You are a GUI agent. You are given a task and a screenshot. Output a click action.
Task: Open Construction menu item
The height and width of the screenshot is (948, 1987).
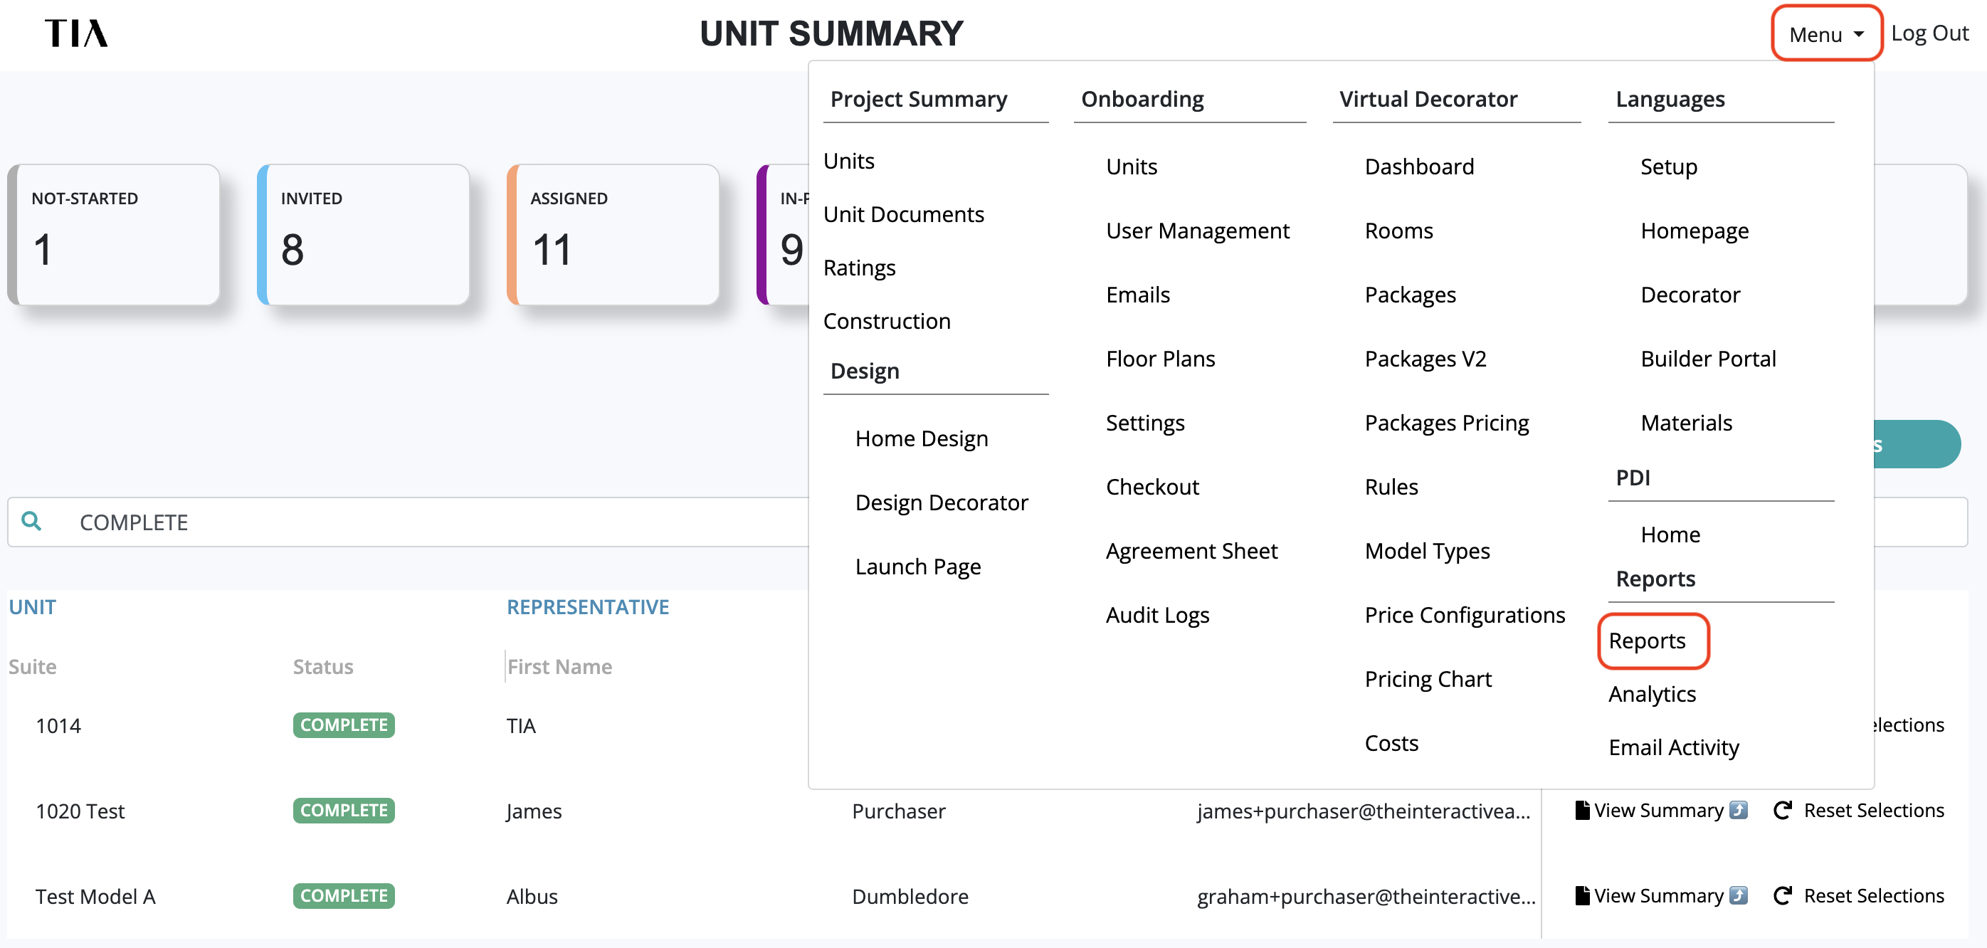(886, 320)
